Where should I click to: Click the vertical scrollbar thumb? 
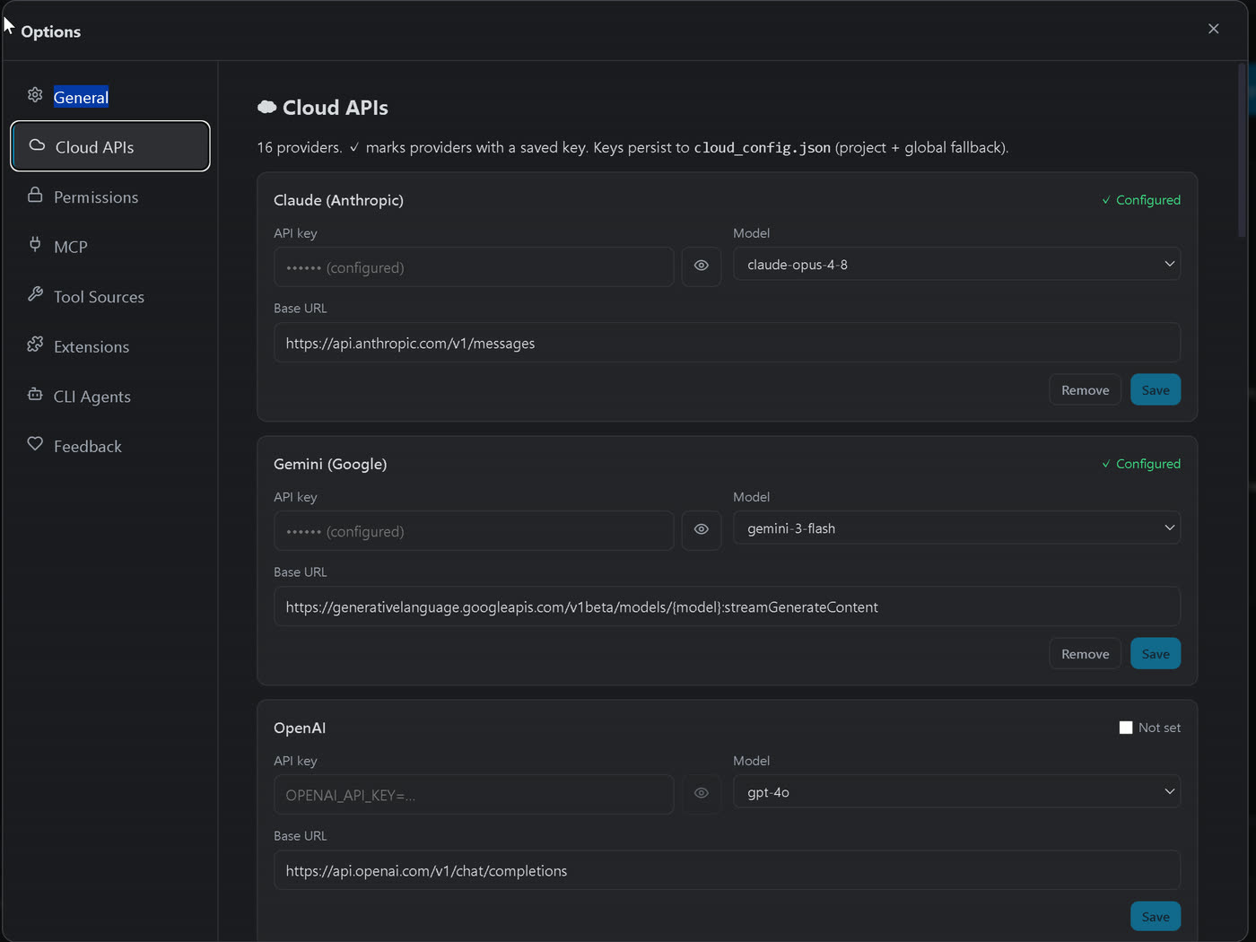pyautogui.click(x=1243, y=150)
